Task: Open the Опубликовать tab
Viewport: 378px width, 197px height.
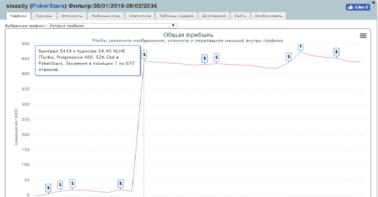Action: point(268,16)
